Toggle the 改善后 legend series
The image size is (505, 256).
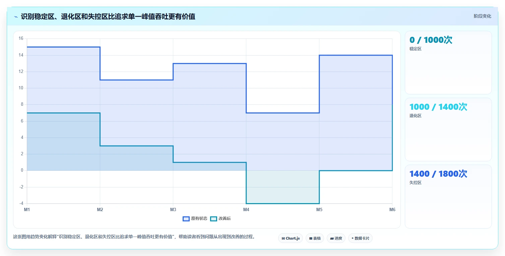(x=220, y=219)
